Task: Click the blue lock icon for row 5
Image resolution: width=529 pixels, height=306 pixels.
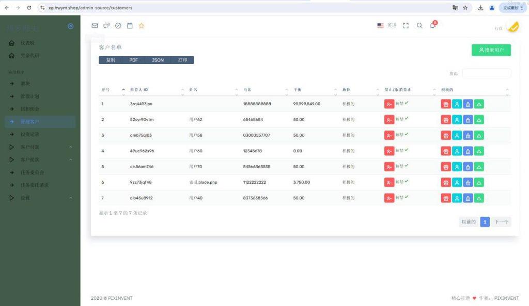Action: click(468, 167)
